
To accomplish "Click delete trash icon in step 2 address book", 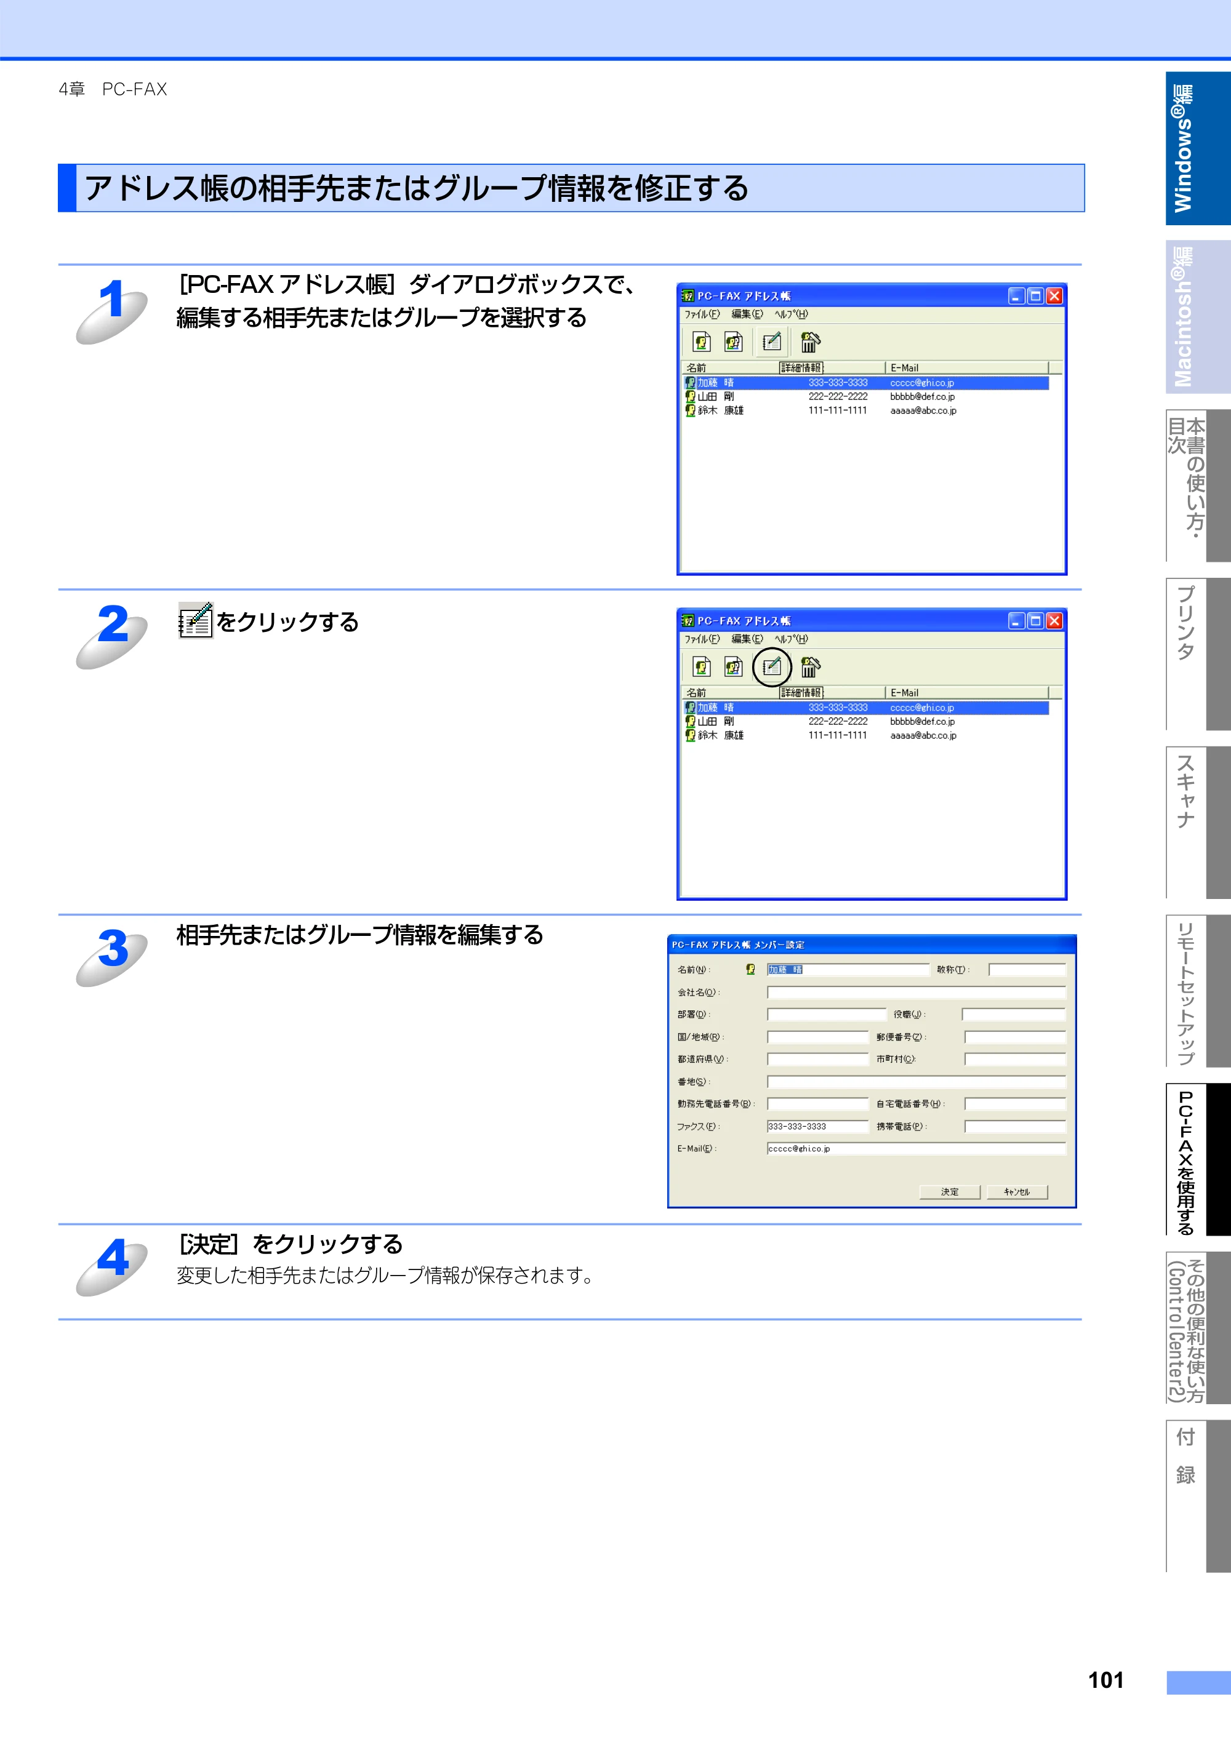I will coord(810,667).
